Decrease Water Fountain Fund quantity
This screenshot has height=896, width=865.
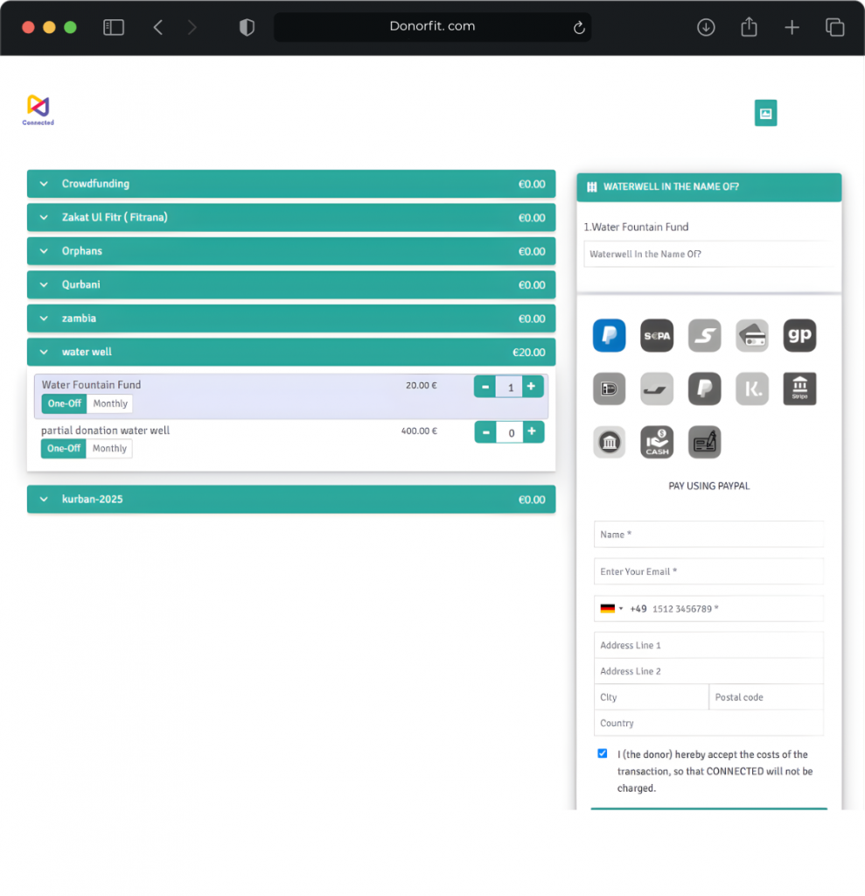[x=485, y=387]
